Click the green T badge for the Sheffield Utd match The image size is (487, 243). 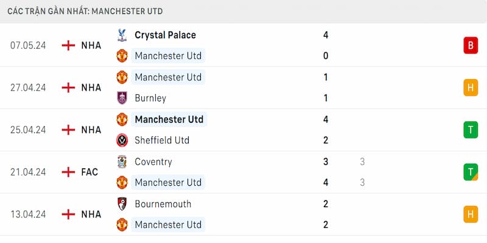coord(470,129)
